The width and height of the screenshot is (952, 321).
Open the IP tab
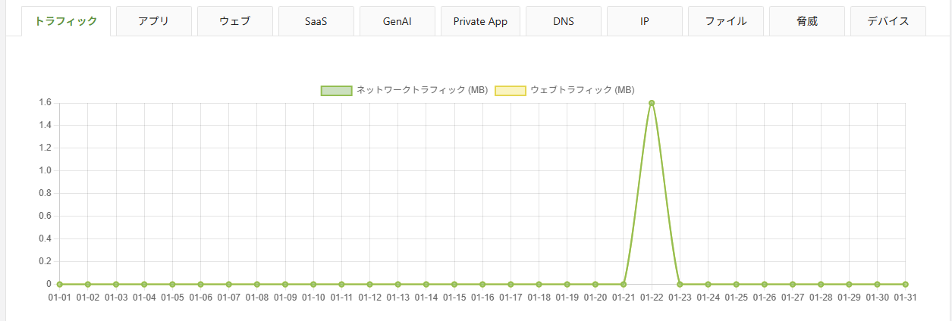tap(645, 21)
